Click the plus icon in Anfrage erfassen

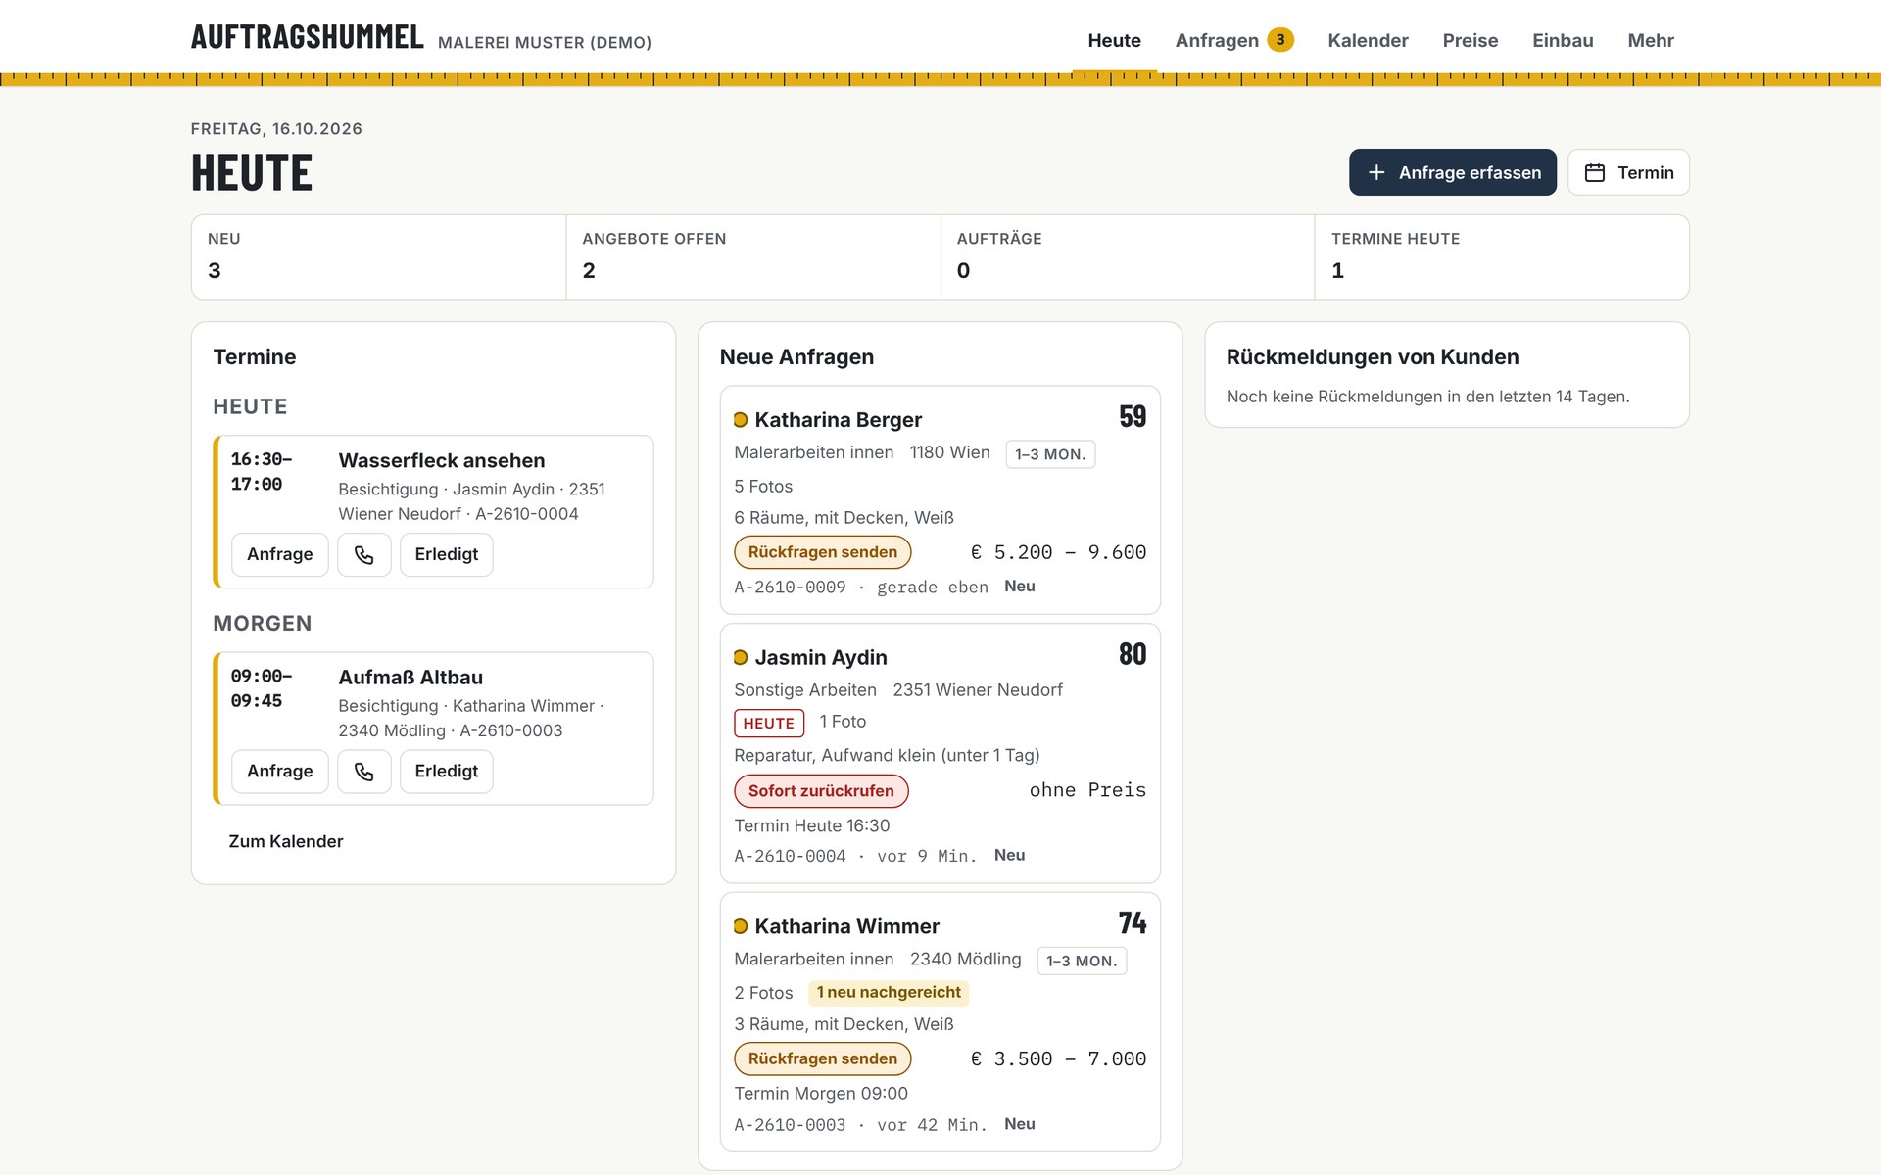tap(1376, 172)
